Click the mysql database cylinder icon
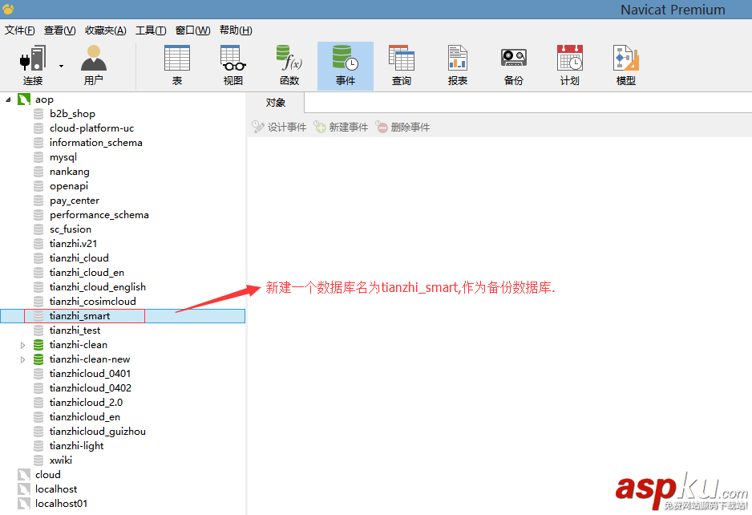 point(38,157)
